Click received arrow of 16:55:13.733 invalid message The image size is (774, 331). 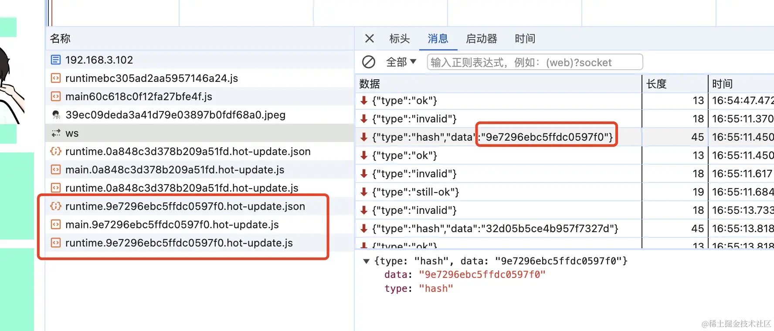pyautogui.click(x=364, y=210)
